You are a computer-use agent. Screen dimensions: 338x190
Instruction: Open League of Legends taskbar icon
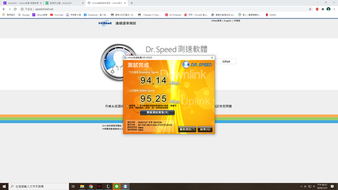pos(108,186)
